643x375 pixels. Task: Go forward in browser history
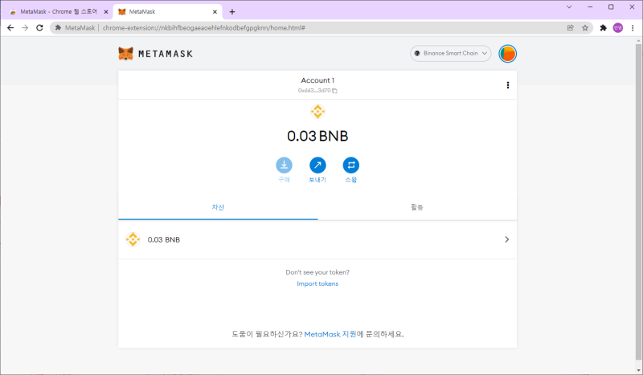tap(25, 28)
